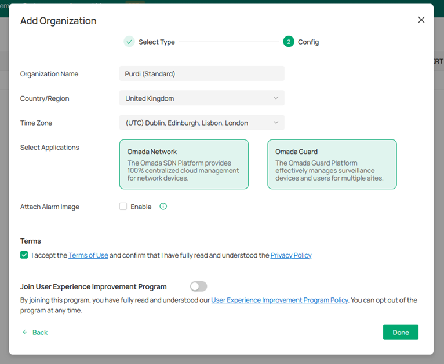Select the Omada Guard application card
This screenshot has width=444, height=364.
[x=332, y=164]
